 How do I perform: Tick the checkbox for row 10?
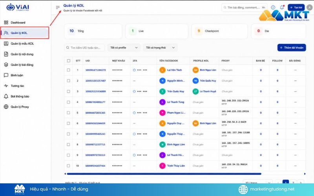(x=68, y=166)
